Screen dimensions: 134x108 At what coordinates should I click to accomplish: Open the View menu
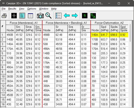click(22, 9)
